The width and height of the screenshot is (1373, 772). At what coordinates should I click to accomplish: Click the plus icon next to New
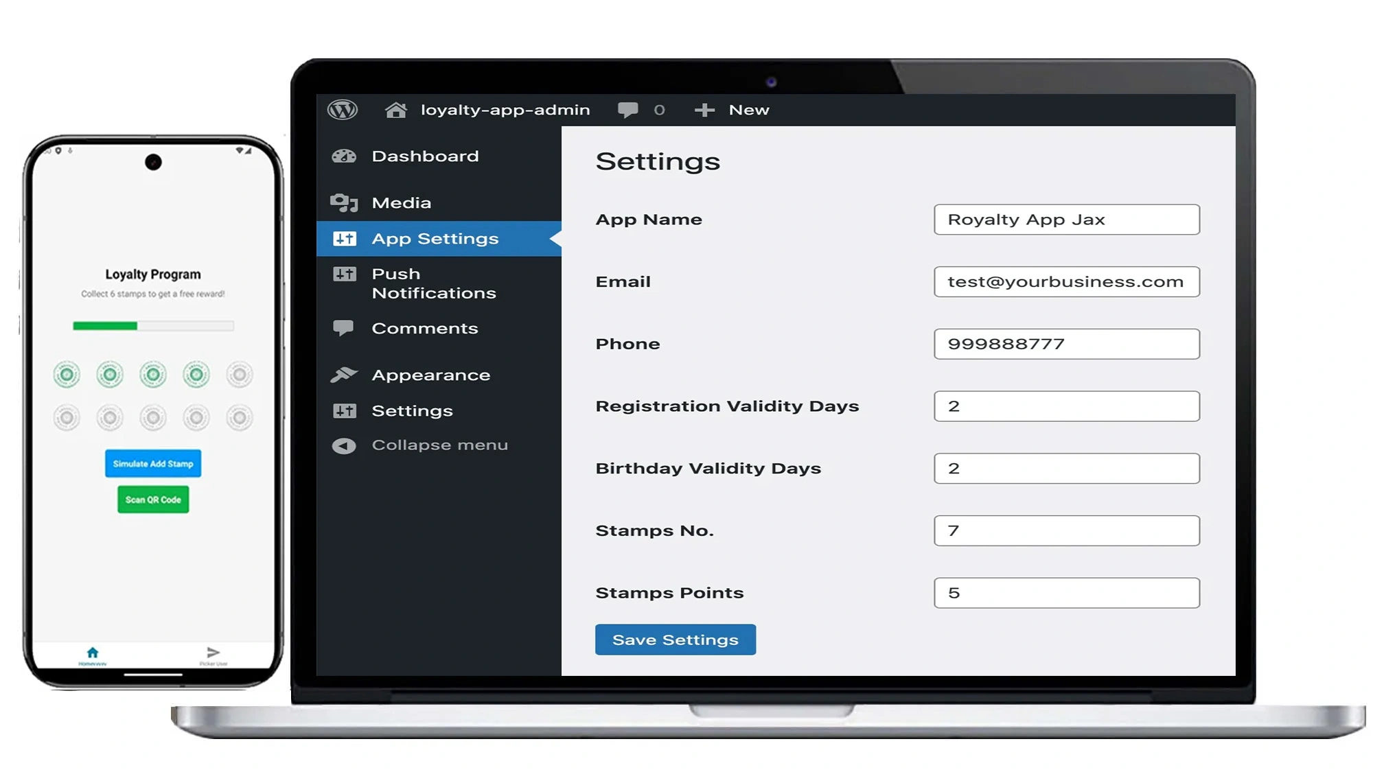(704, 110)
